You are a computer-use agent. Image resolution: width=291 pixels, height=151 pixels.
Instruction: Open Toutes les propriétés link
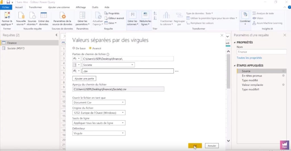point(249,58)
